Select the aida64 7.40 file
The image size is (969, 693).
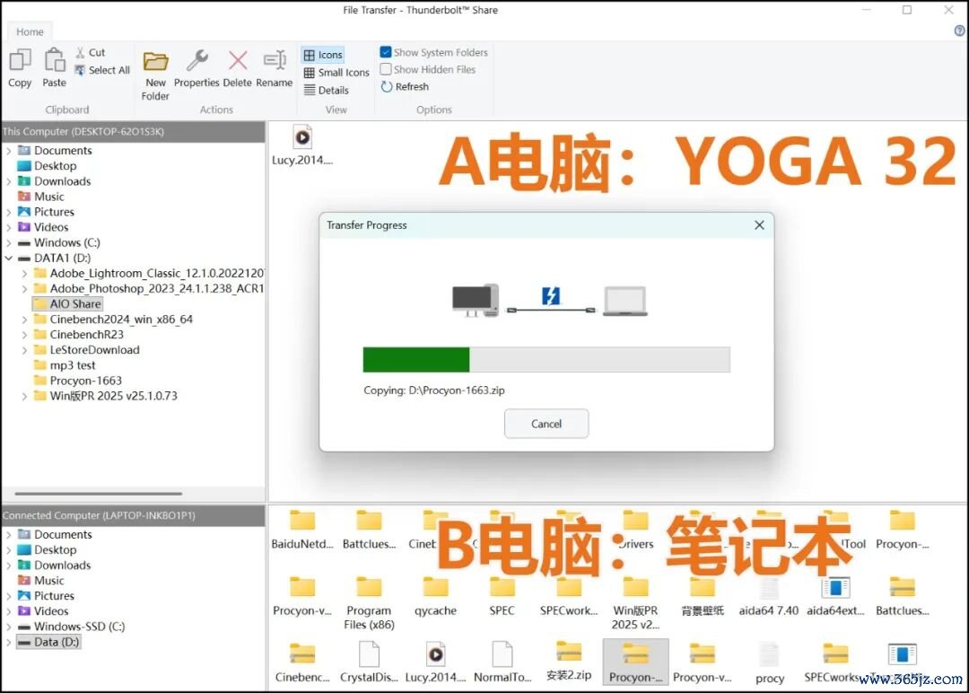click(x=769, y=597)
